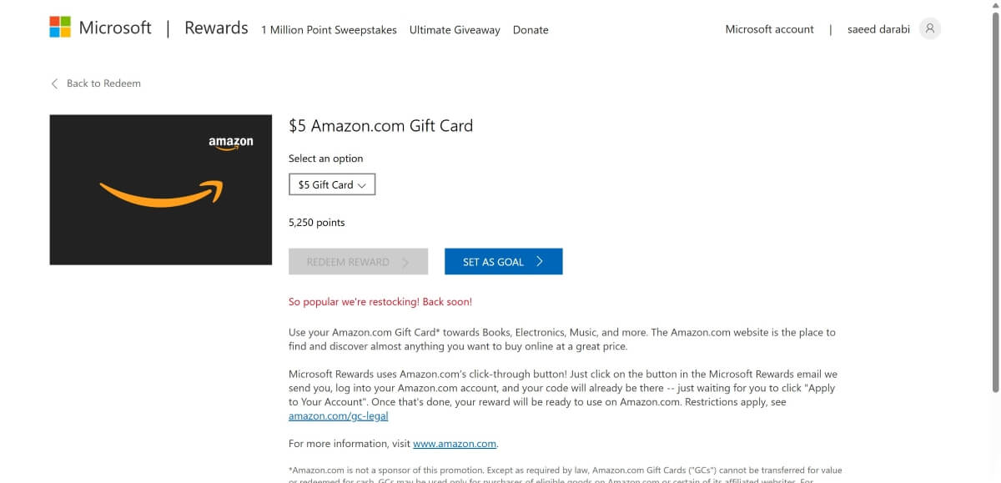Image resolution: width=1001 pixels, height=483 pixels.
Task: Click the back chevron next to Back to Redeem
Action: 53,83
